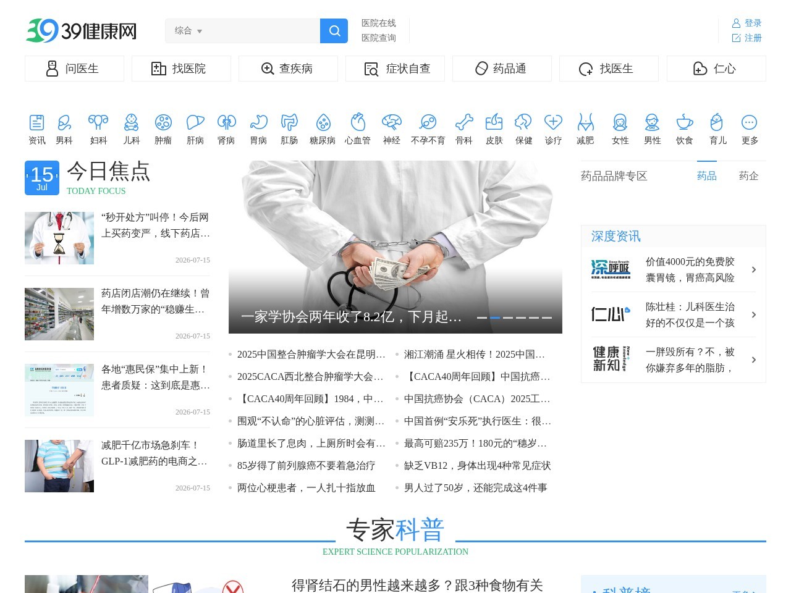
Task: Select the first carousel slide indicator
Action: click(x=482, y=318)
